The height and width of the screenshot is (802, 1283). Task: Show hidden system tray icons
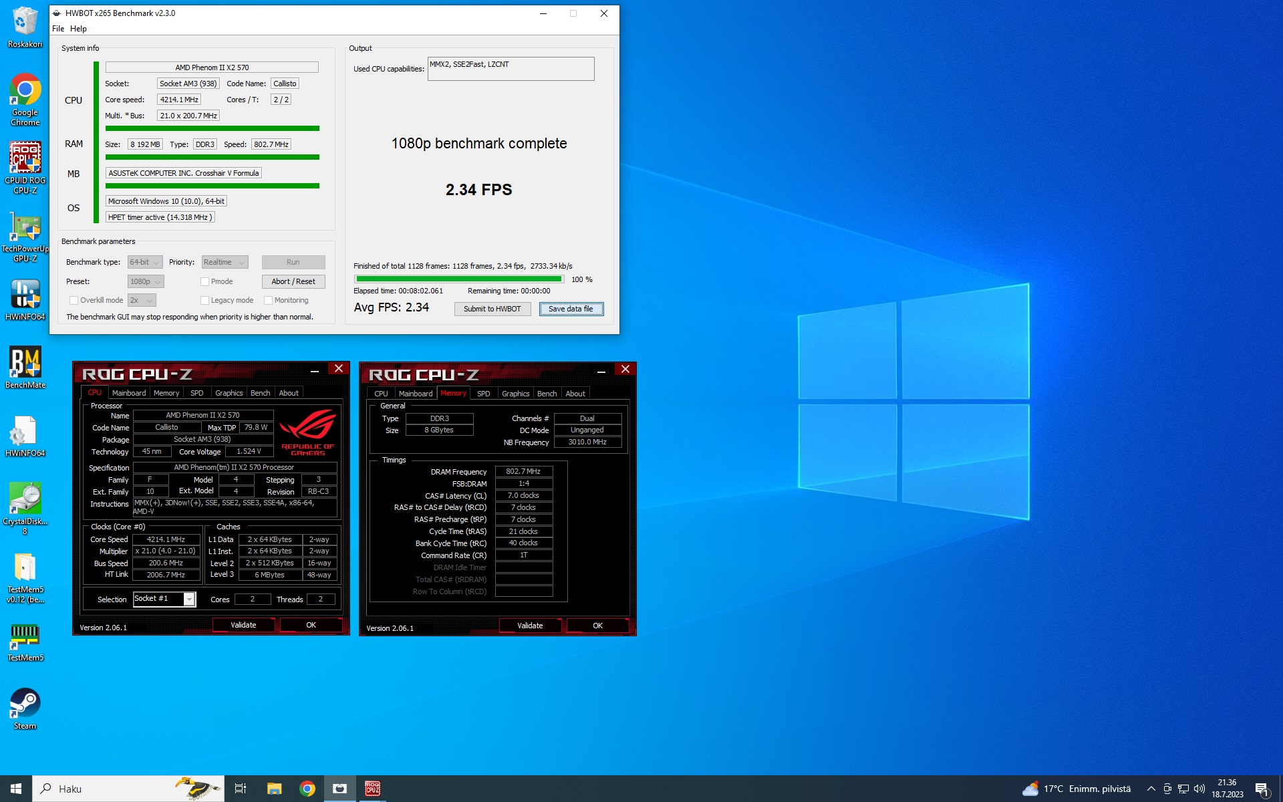[1151, 789]
